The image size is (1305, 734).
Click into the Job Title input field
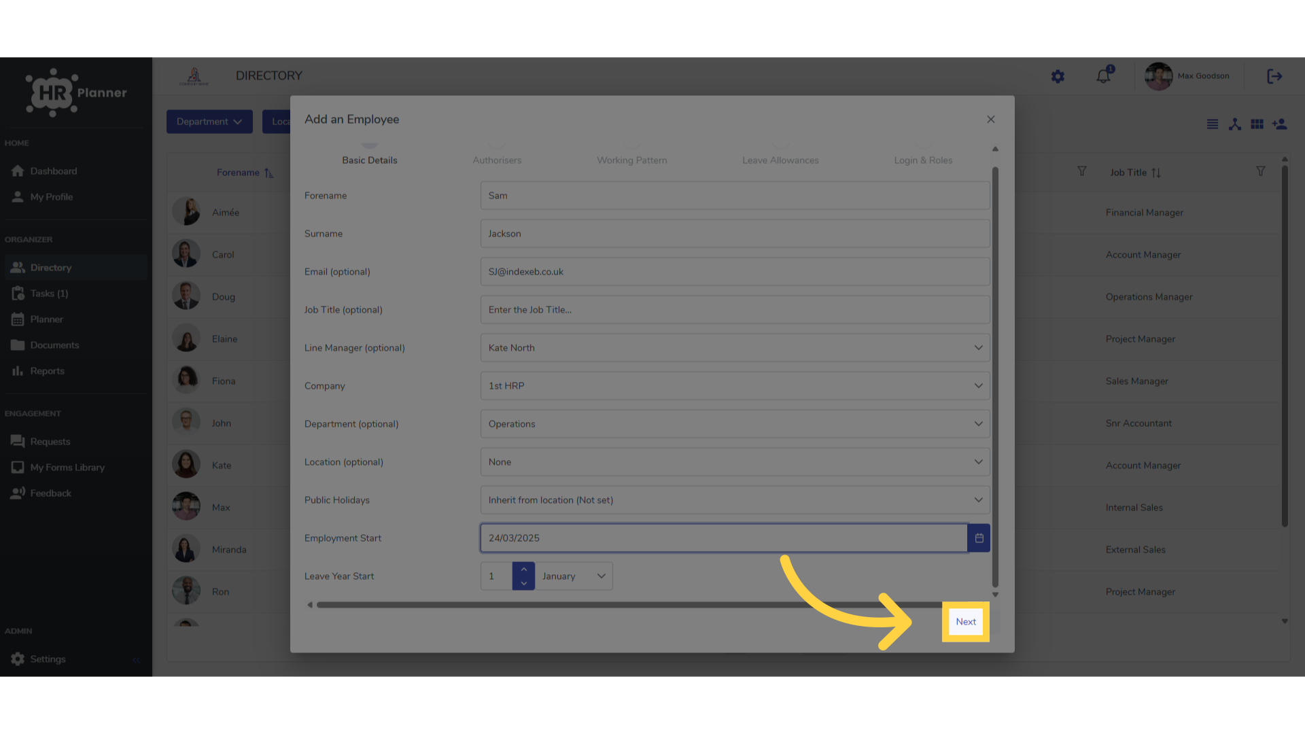pyautogui.click(x=735, y=310)
